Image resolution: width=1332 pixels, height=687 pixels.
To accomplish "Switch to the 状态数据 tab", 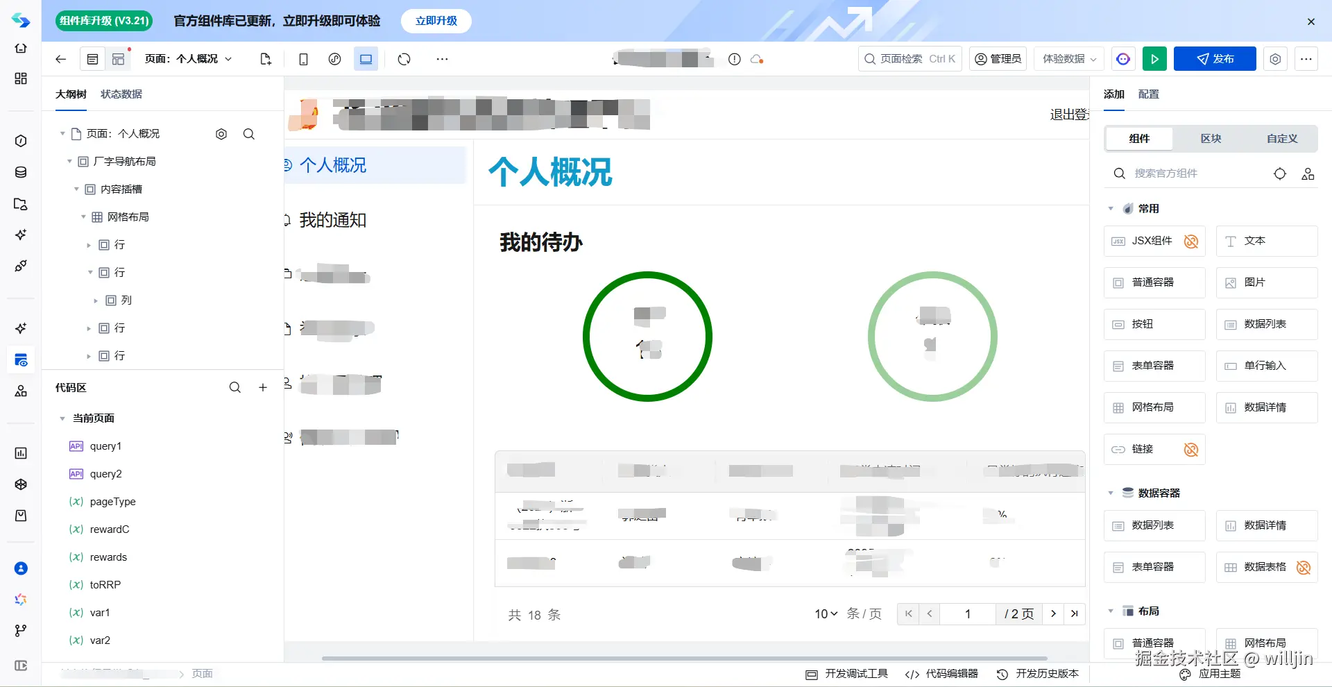I will [121, 94].
